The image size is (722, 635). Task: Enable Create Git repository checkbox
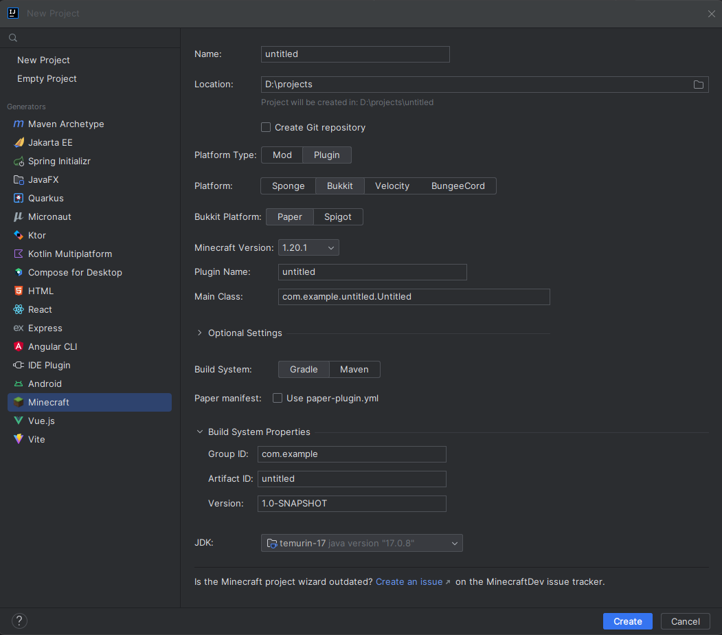[266, 128]
